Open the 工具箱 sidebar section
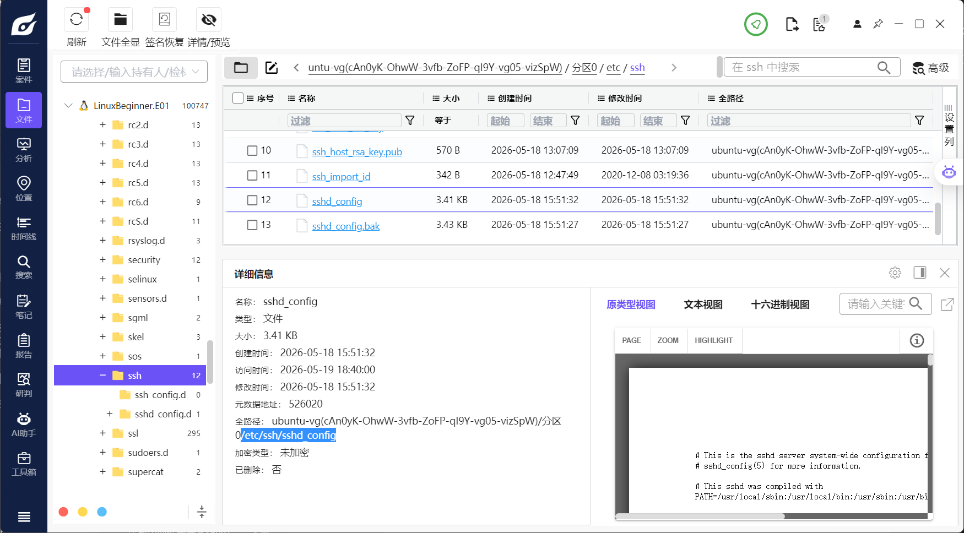 tap(24, 464)
